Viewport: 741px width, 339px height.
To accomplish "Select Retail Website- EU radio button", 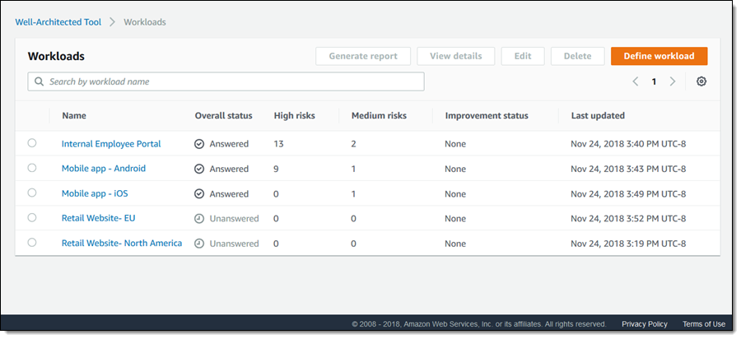I will 32,218.
